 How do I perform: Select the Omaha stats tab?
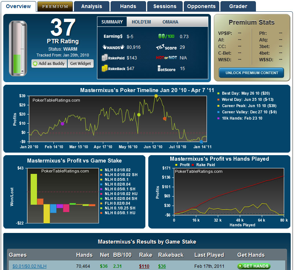[170, 22]
